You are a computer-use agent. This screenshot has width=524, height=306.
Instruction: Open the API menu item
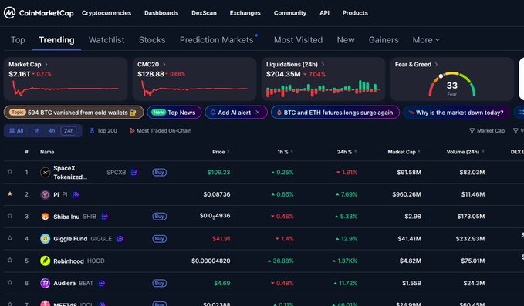(324, 13)
